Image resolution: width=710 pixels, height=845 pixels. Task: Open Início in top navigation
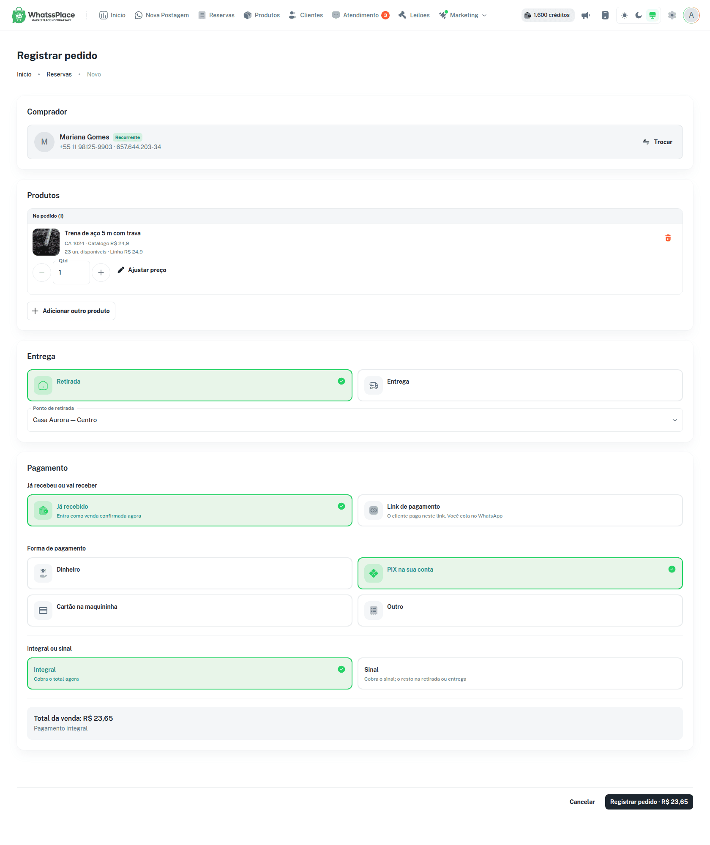coord(112,15)
